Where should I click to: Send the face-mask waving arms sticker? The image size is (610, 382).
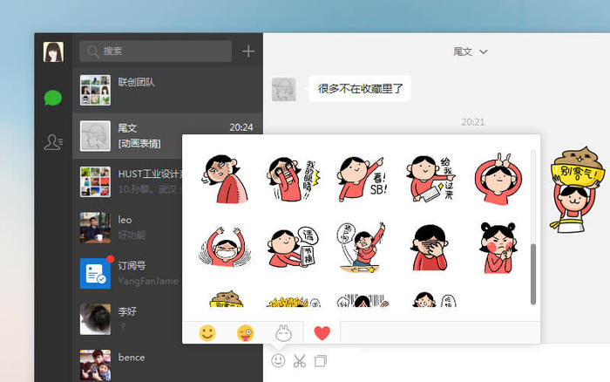(x=225, y=248)
